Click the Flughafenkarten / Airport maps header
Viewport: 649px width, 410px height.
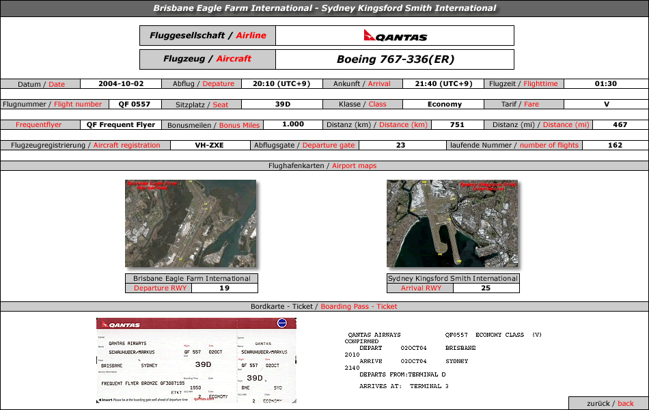[x=322, y=165]
